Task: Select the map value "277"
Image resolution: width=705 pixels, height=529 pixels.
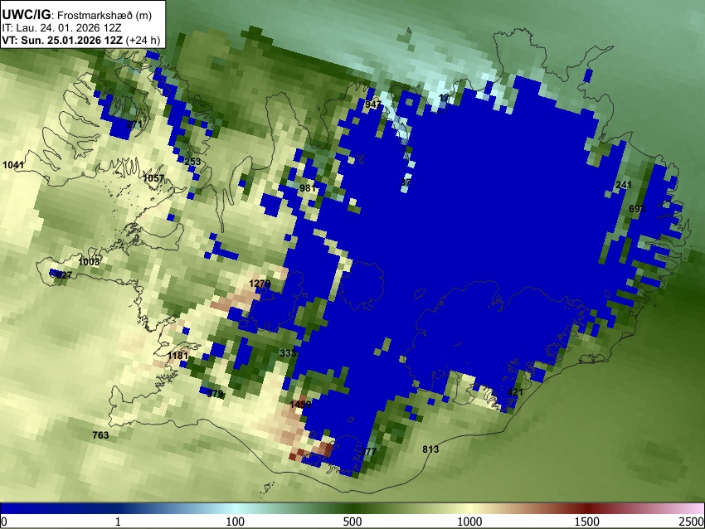Action: coord(368,452)
